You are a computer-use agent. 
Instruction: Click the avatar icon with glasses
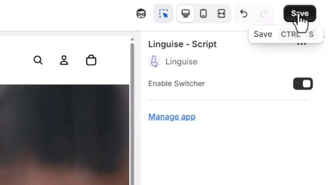click(x=141, y=14)
